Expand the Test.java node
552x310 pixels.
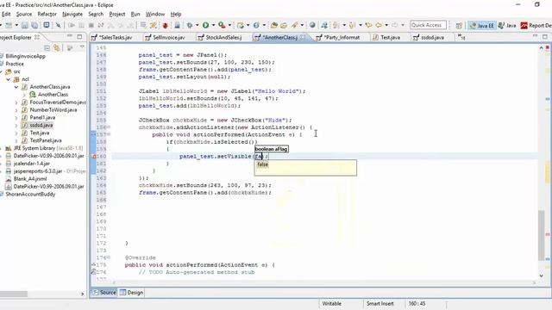[x=16, y=133]
